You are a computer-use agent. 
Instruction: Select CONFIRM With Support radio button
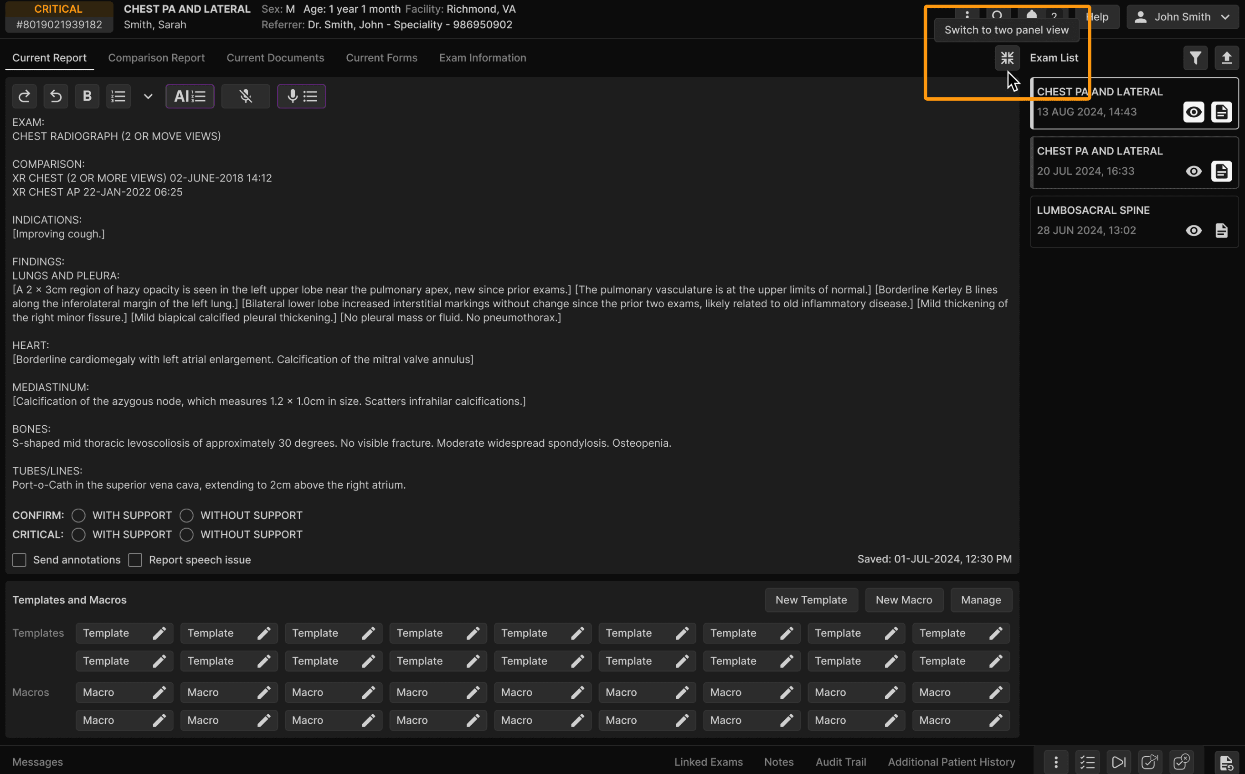[78, 516]
